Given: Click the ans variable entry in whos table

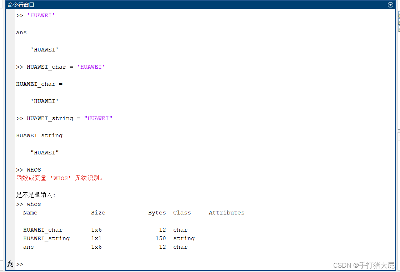Looking at the screenshot, I should pos(28,247).
